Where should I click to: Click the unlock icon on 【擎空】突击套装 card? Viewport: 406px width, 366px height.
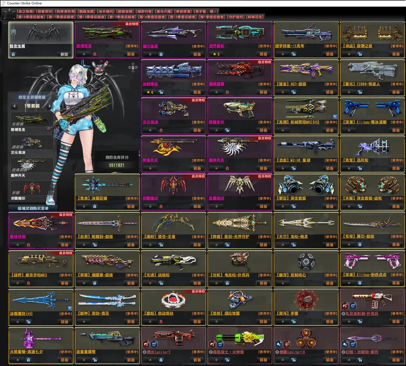(x=293, y=207)
